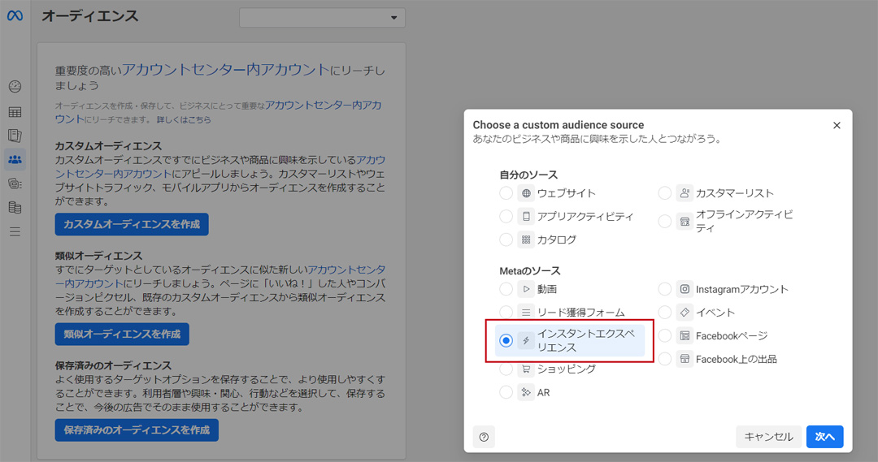Select the Instagramアカウント source option

tap(665, 289)
